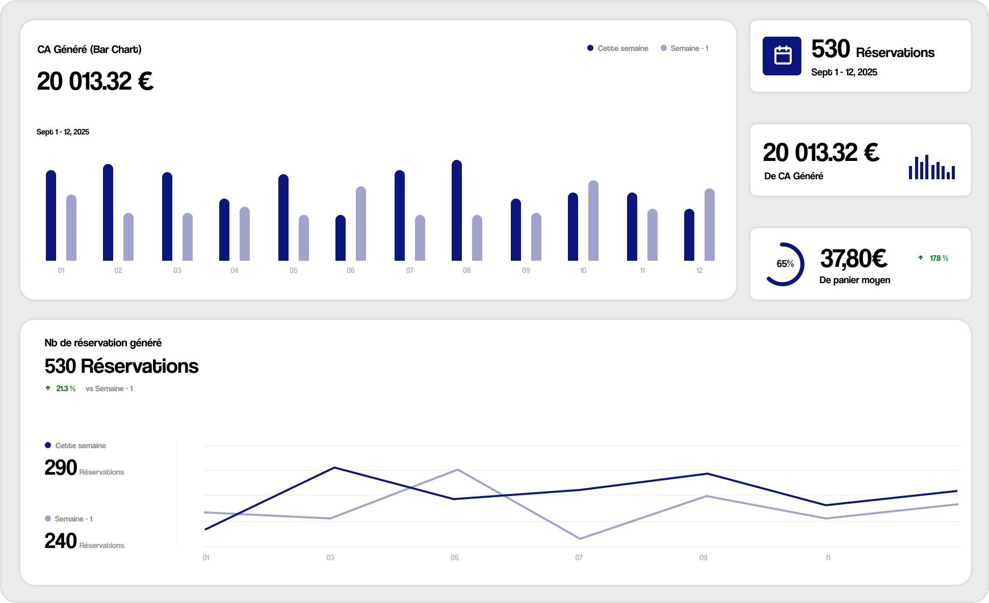Click the dark blue bar for day 01
The height and width of the screenshot is (603, 989).
pos(51,215)
